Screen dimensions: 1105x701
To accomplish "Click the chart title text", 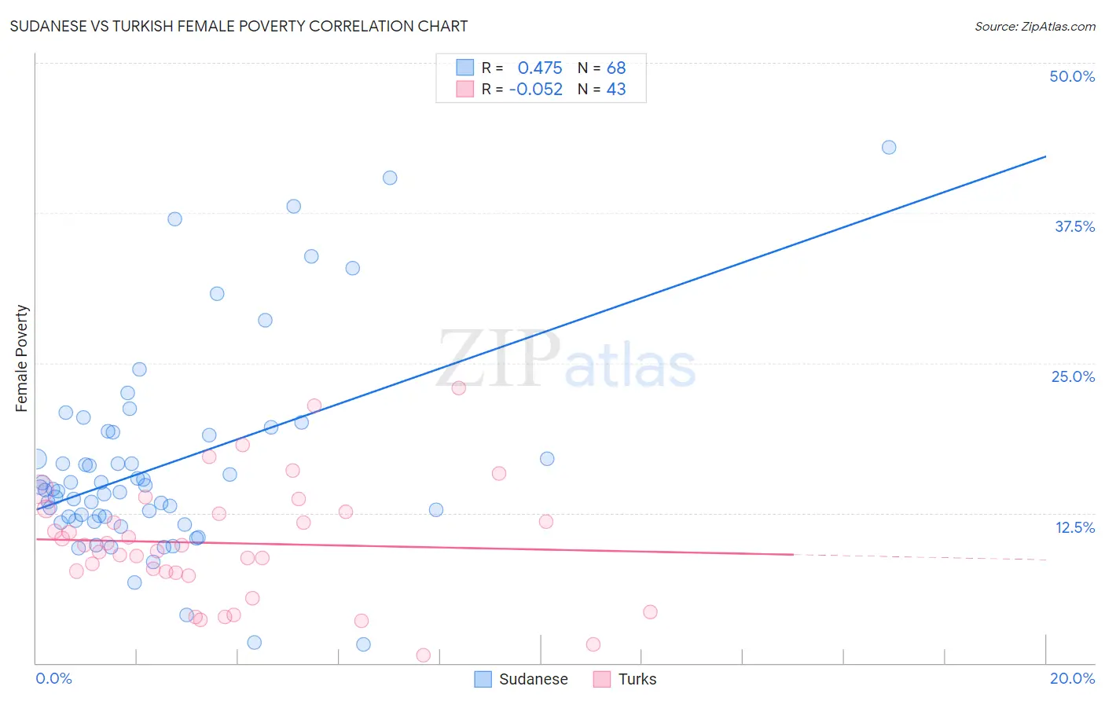I will 239,26.
